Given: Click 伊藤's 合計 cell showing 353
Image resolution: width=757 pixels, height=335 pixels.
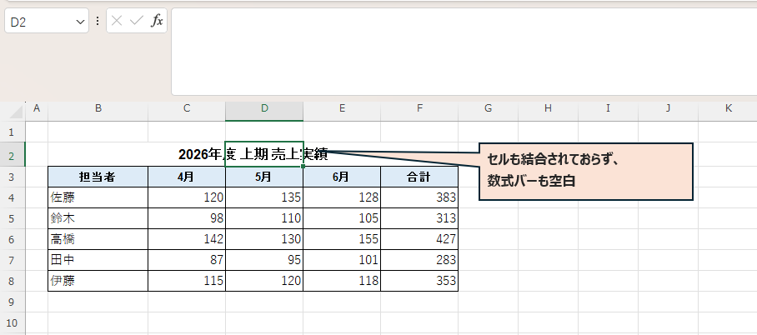Looking at the screenshot, I should (x=419, y=281).
